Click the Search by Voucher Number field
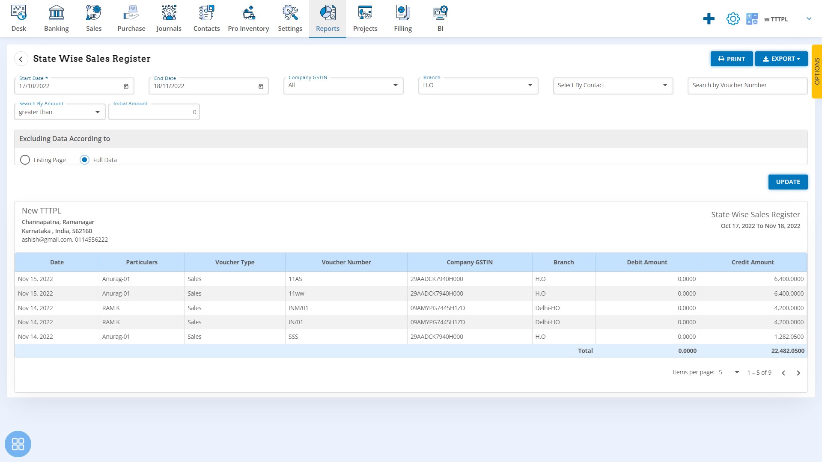This screenshot has width=822, height=462. [748, 86]
